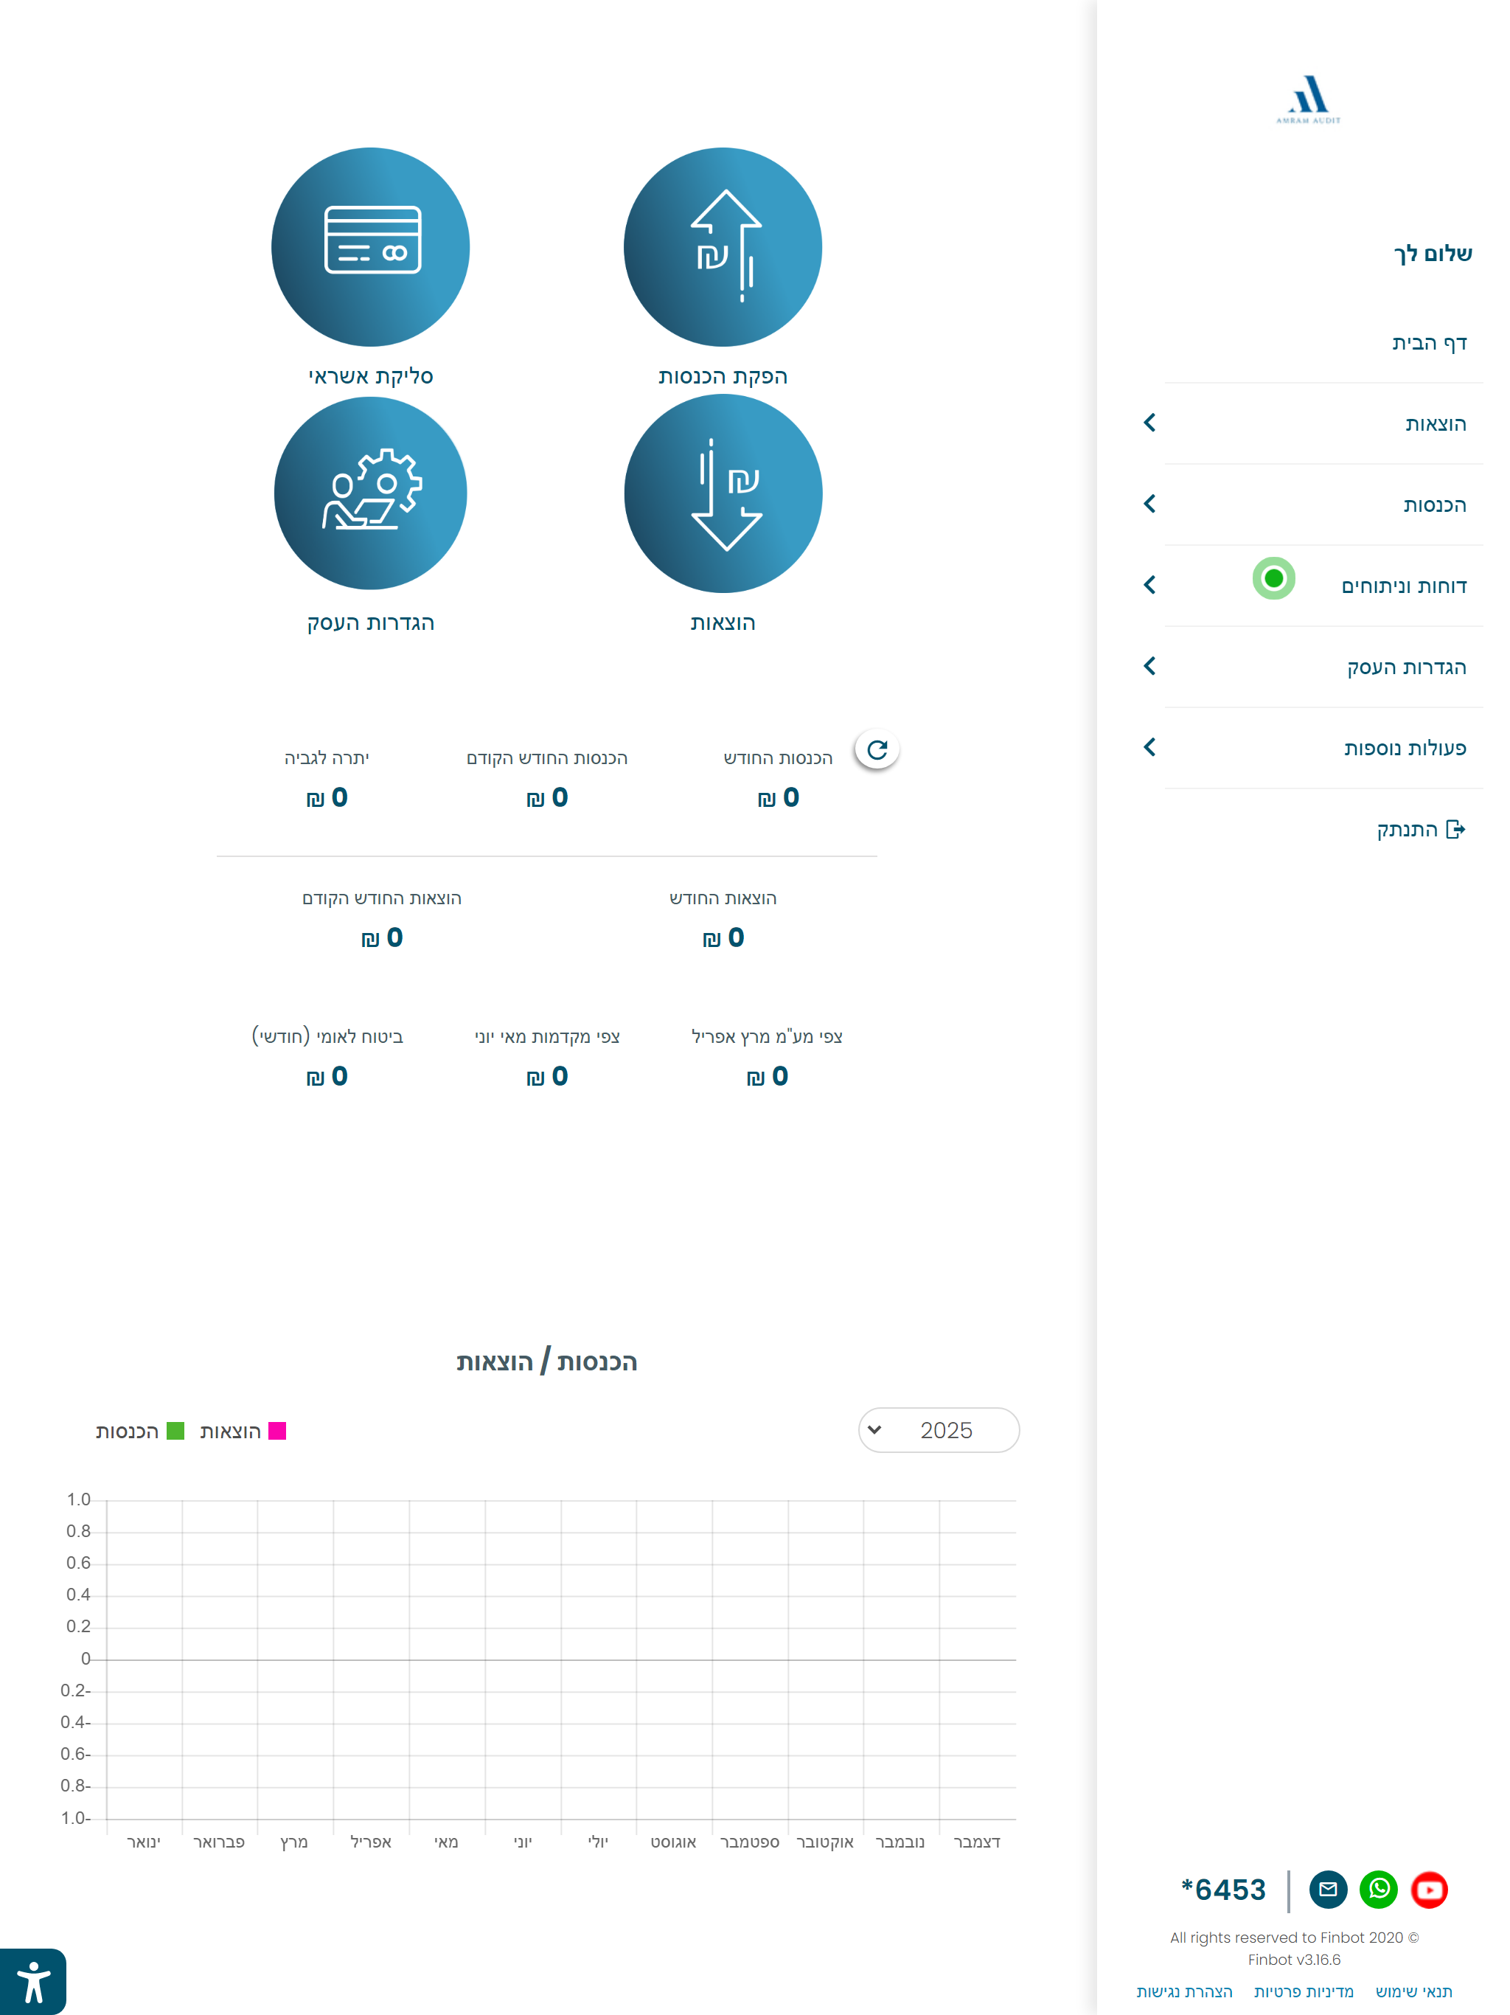The width and height of the screenshot is (1510, 2015).
Task: Click the הוצאות החודש הקודם label
Action: (382, 898)
